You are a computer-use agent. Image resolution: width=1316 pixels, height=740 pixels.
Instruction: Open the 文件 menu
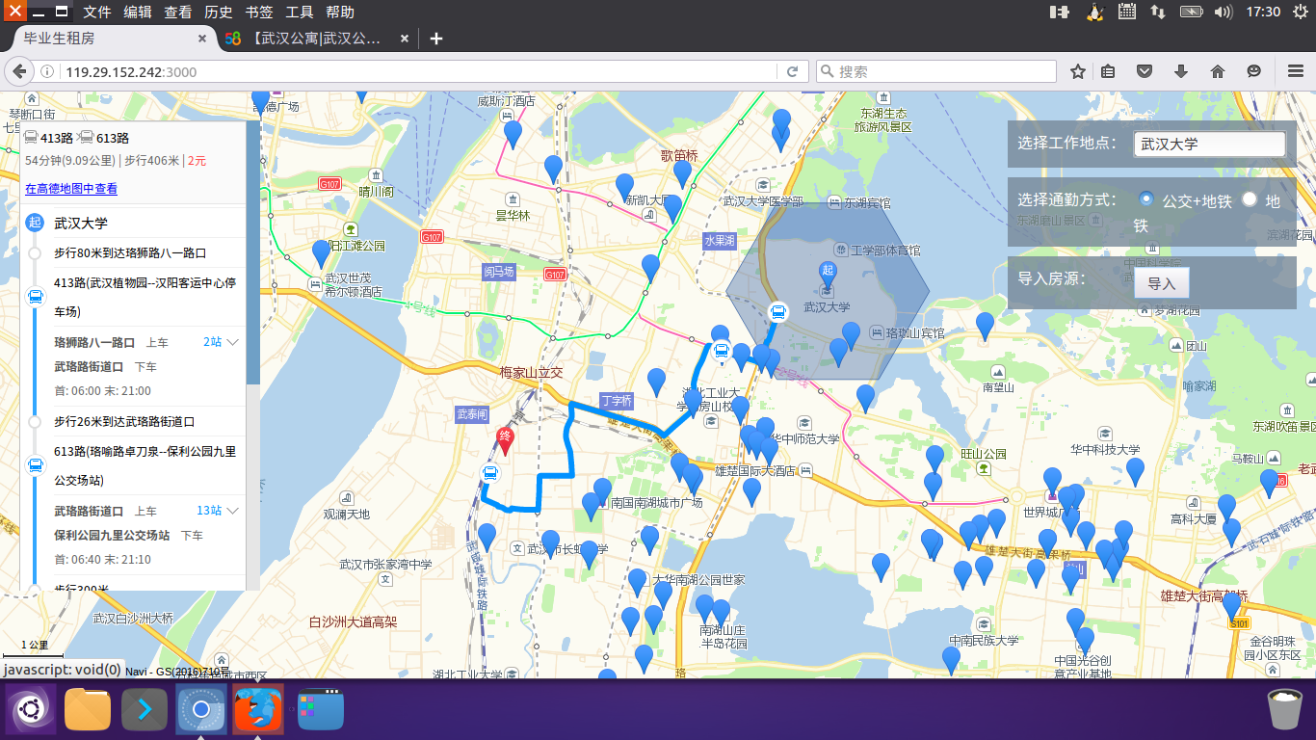(x=96, y=12)
